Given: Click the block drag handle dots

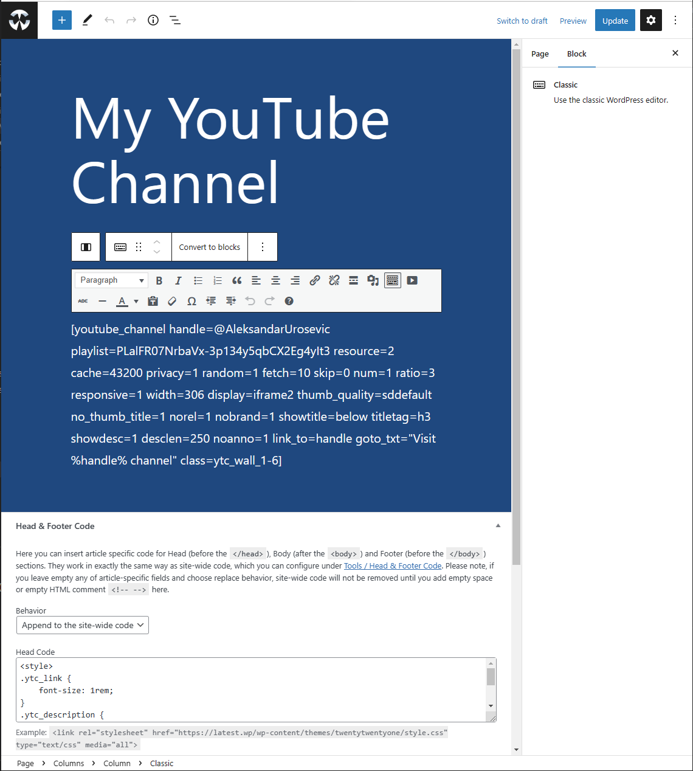Looking at the screenshot, I should click(x=139, y=247).
